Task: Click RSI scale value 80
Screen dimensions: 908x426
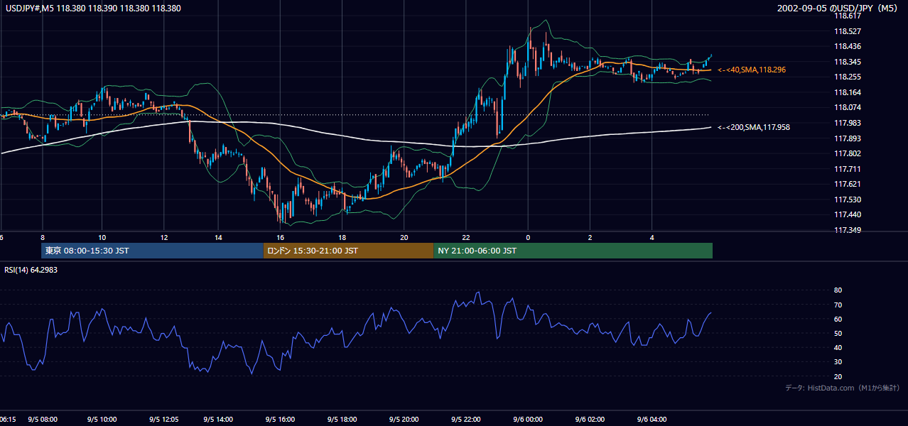Action: [838, 290]
